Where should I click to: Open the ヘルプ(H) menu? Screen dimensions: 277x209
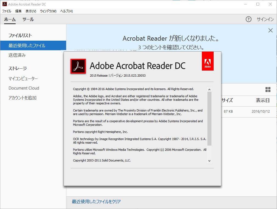pyautogui.click(x=66, y=11)
